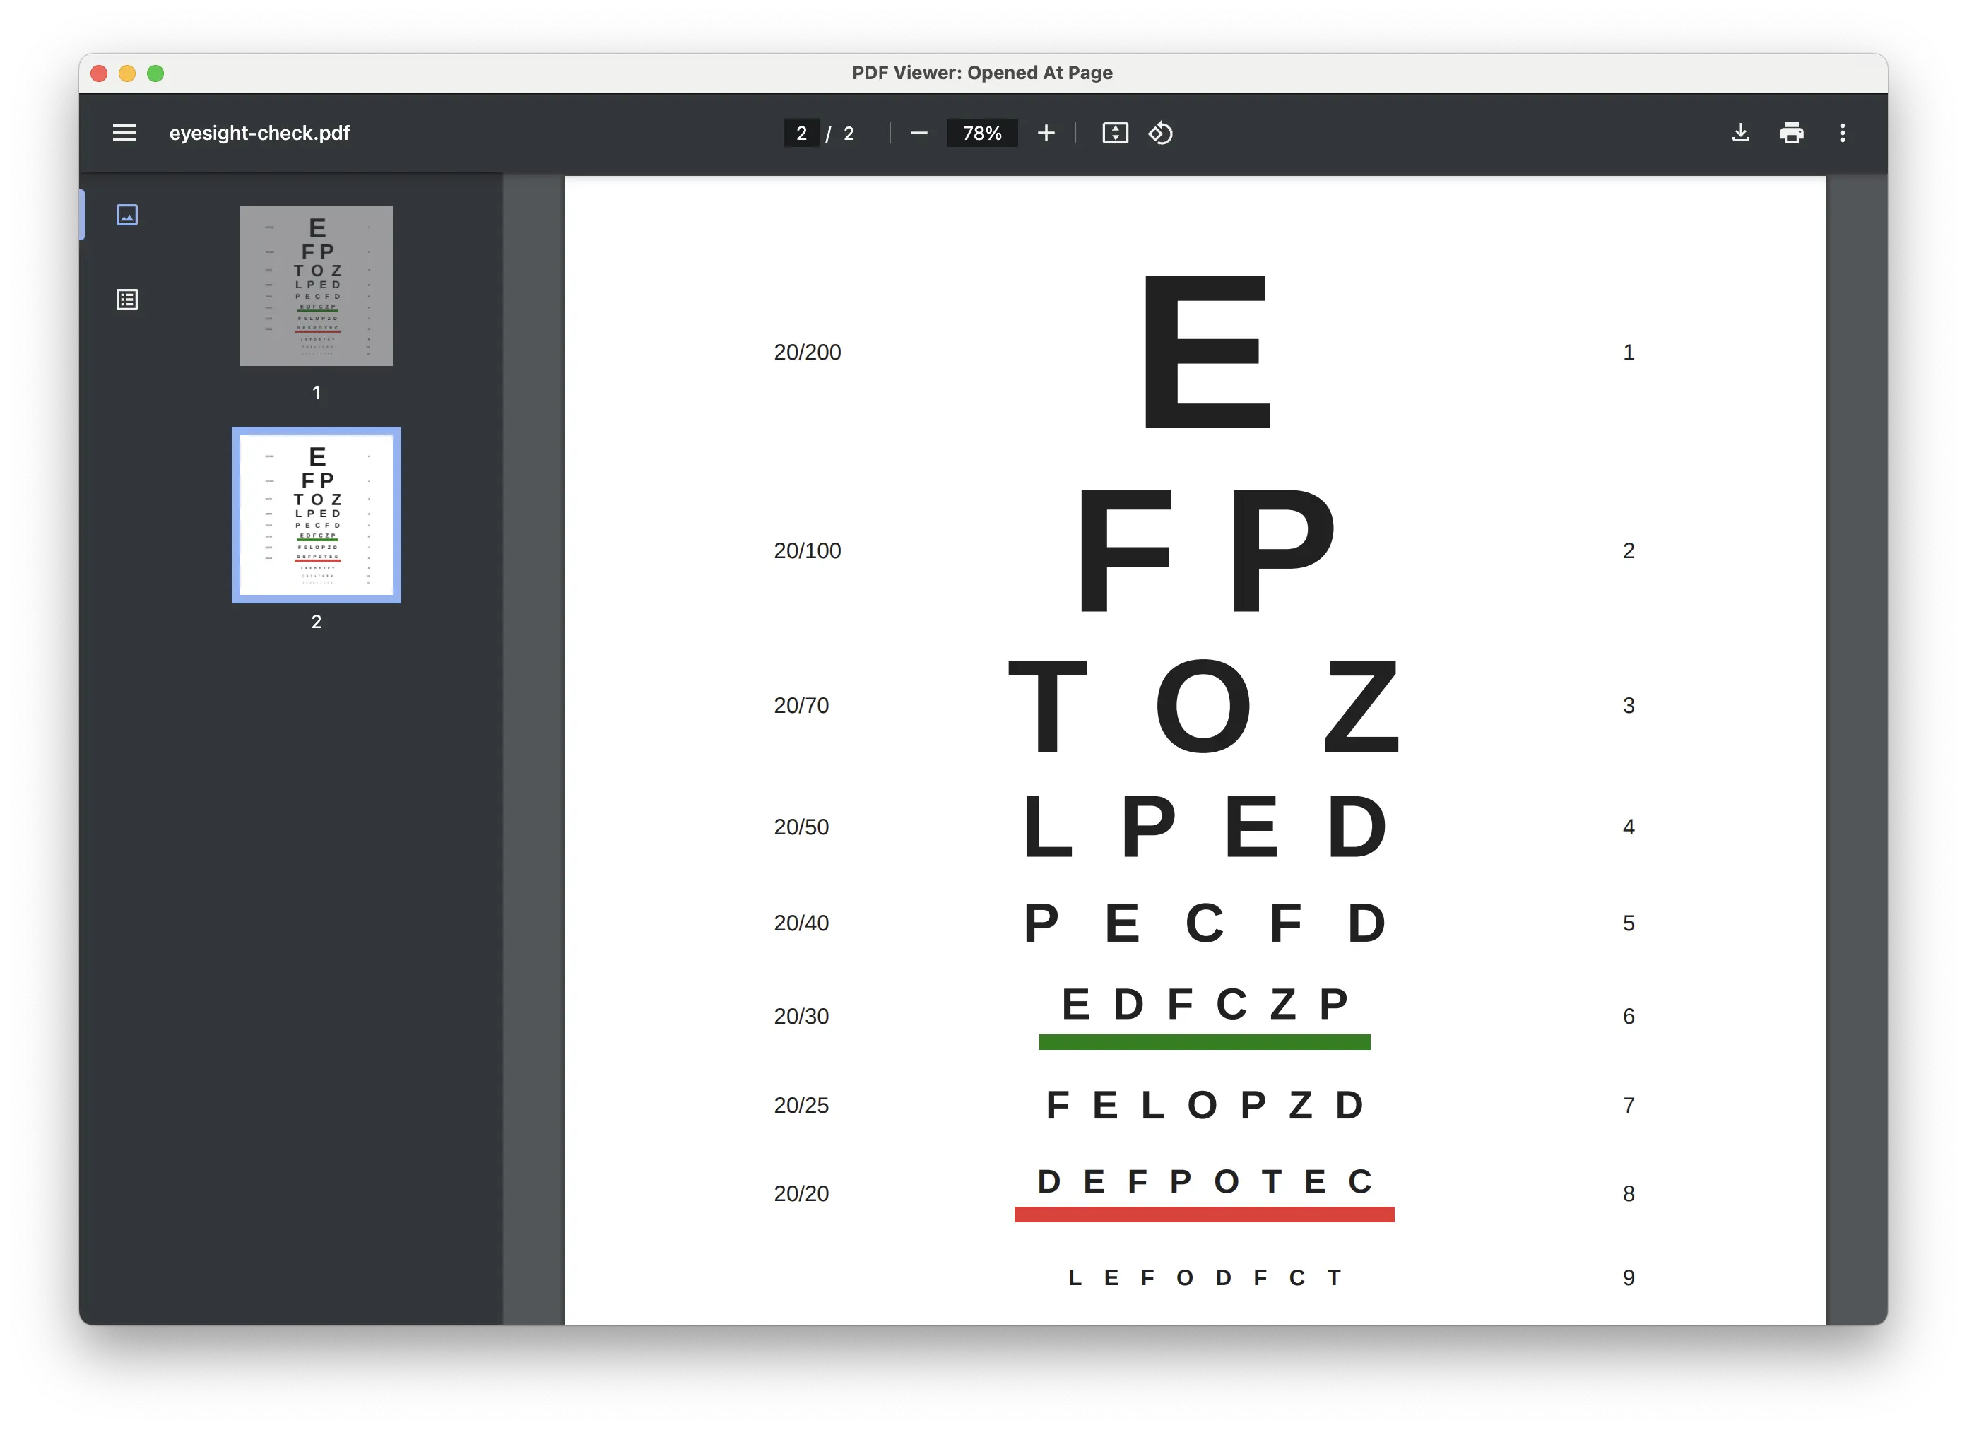
Task: Click the 'D E F P O T E C' letter row
Action: point(1205,1181)
